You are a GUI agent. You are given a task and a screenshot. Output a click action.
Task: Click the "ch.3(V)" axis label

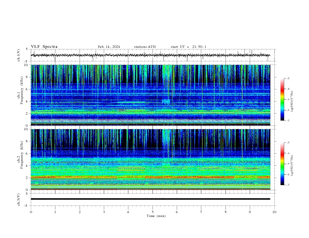pos(18,199)
